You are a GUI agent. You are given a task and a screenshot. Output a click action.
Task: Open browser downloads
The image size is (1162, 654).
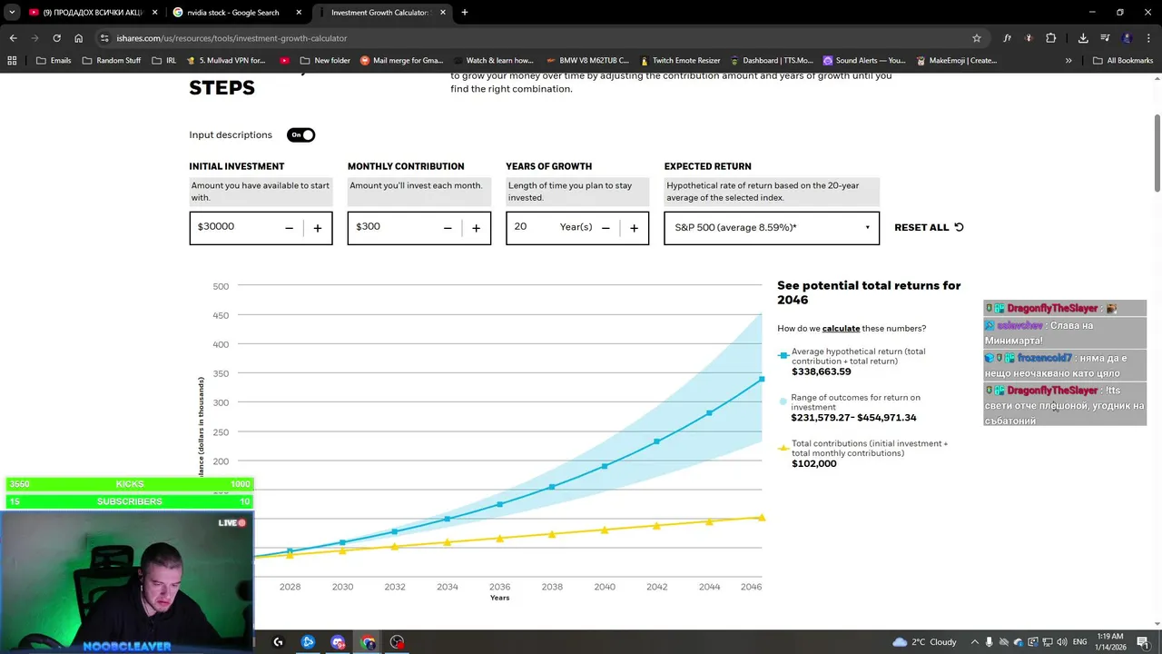coord(1083,38)
